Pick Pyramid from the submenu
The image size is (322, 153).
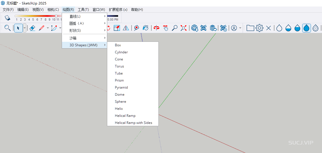[x=133, y=88]
